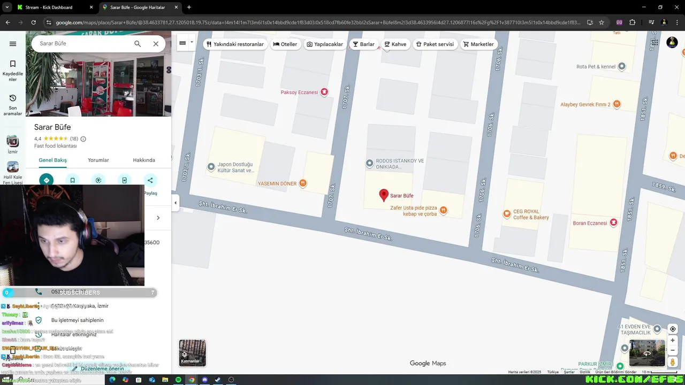The height and width of the screenshot is (385, 685).
Task: Open Steam from taskbar
Action: [x=218, y=380]
